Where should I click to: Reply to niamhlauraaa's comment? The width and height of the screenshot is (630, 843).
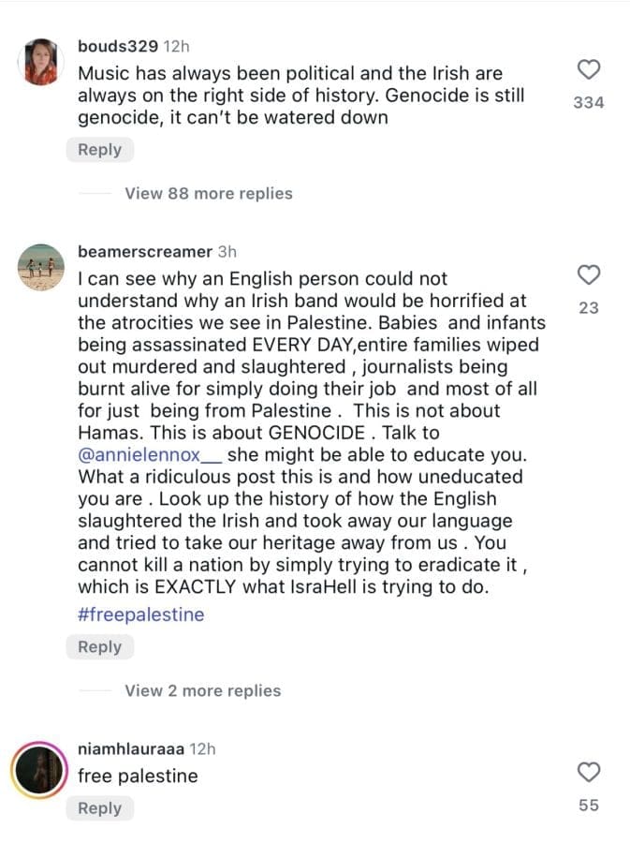(99, 807)
